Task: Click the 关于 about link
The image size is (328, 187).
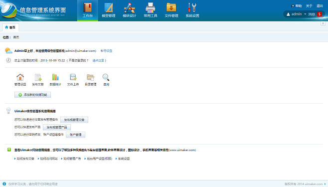Action: (x=309, y=6)
